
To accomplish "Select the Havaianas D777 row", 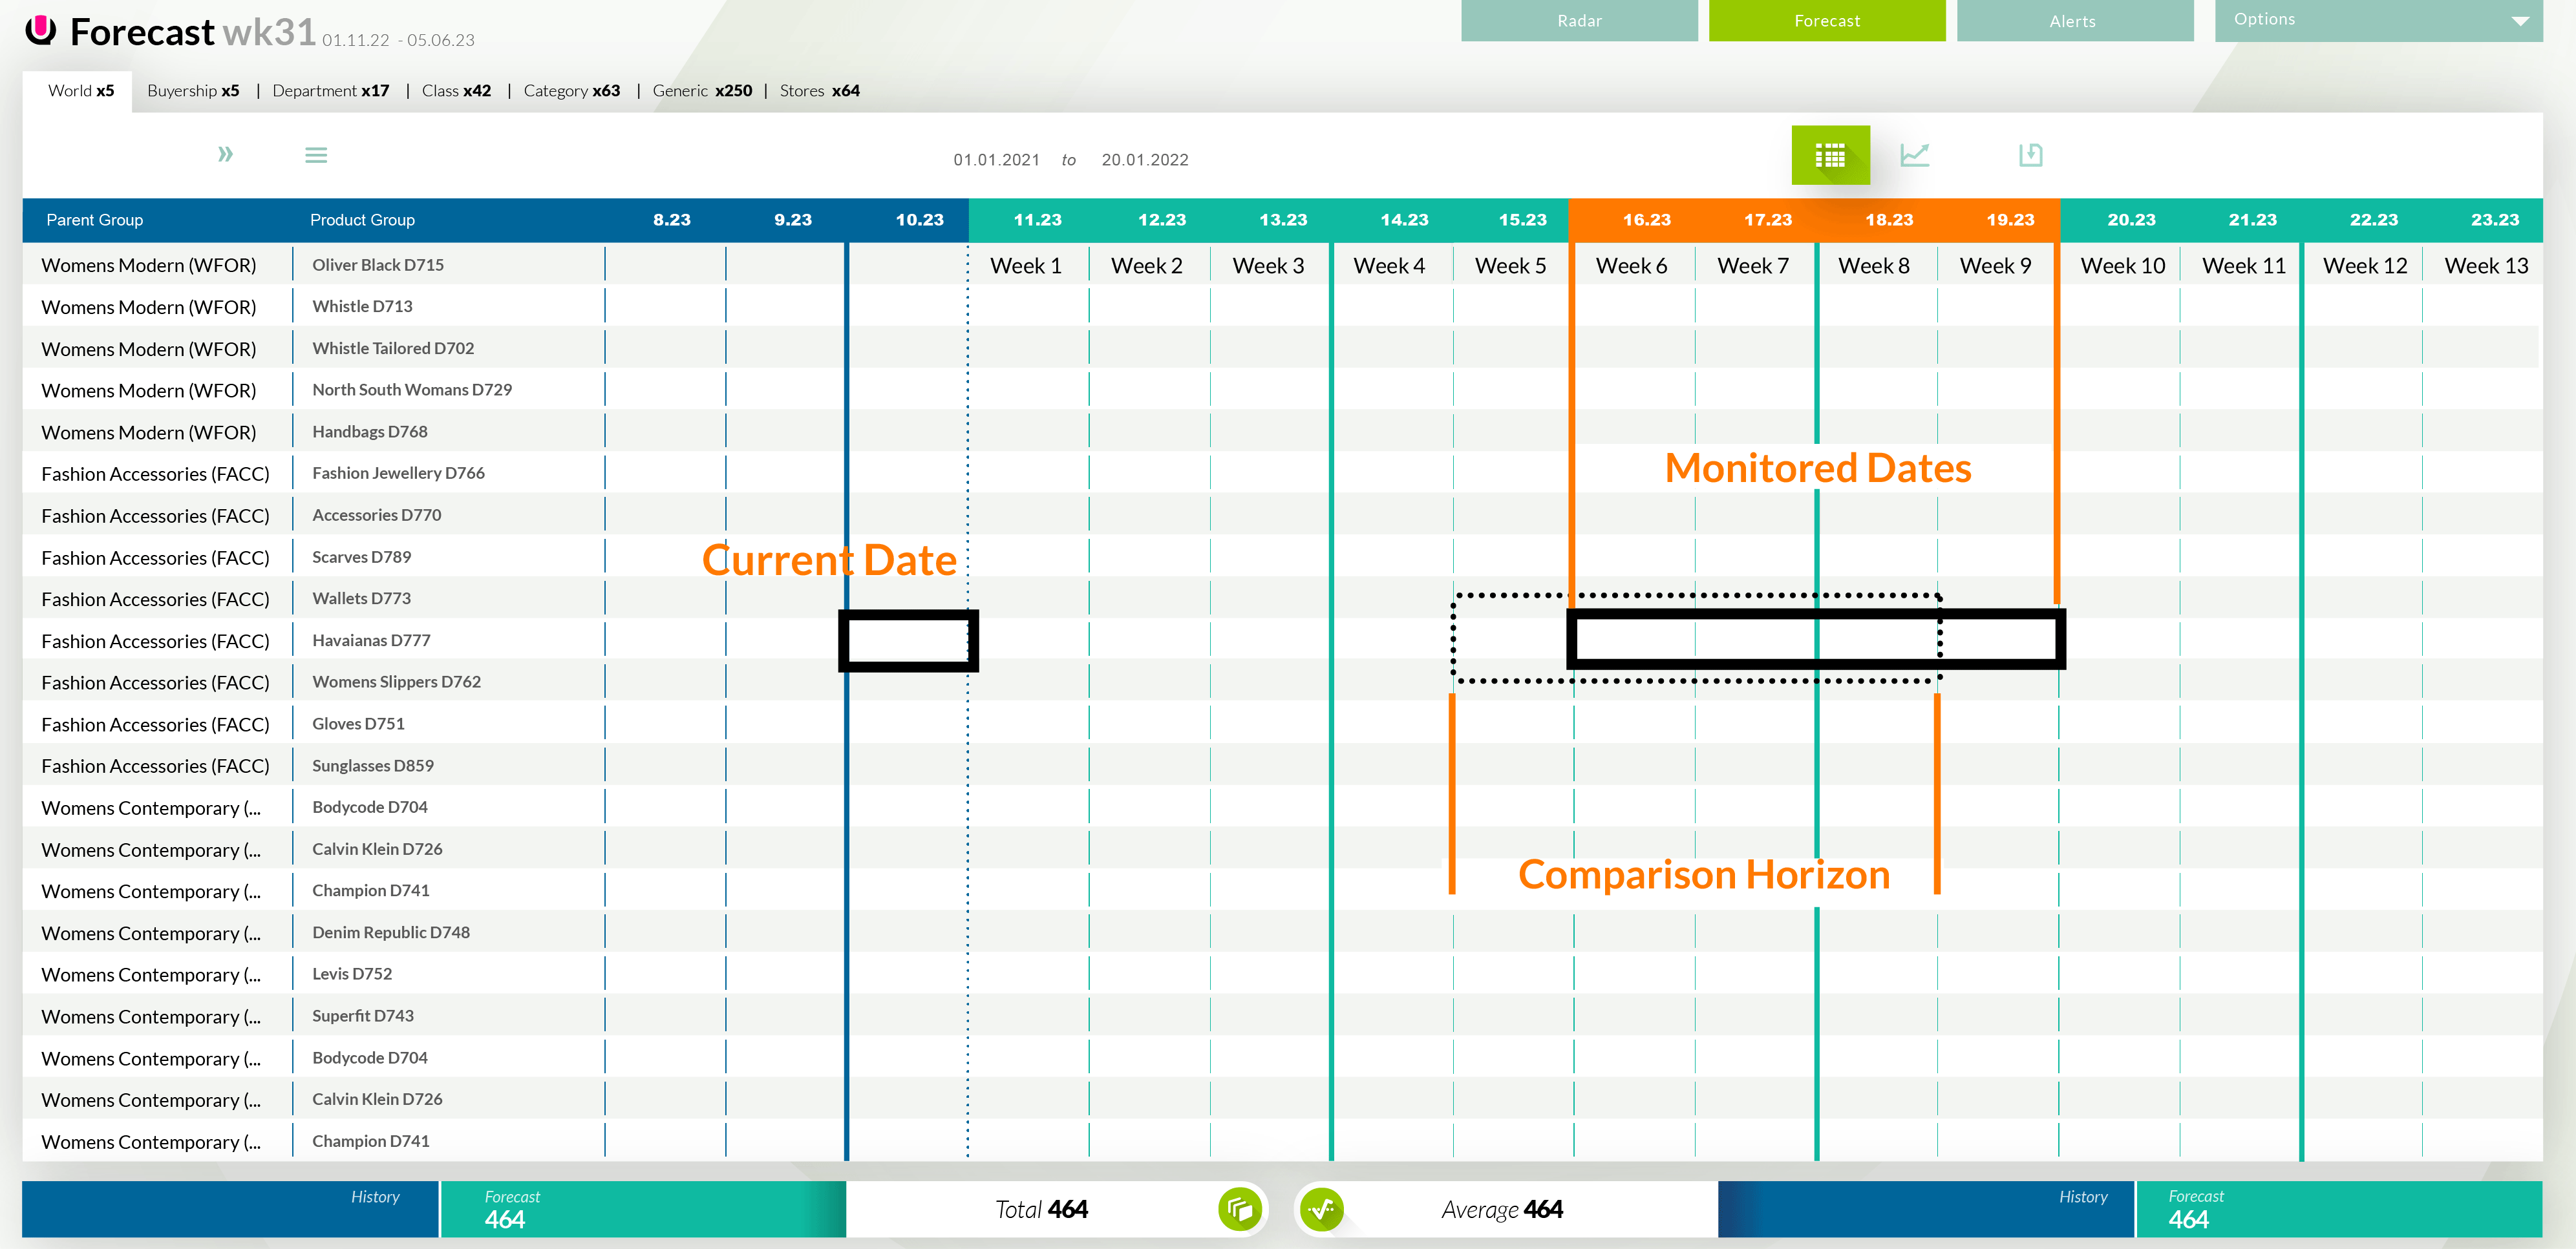I will click(371, 640).
